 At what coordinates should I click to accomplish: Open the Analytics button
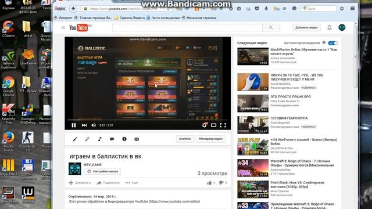click(x=185, y=139)
